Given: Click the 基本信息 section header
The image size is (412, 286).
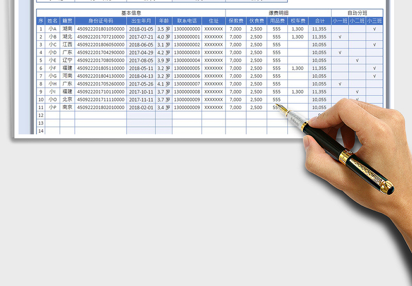Looking at the screenshot, I should point(131,13).
